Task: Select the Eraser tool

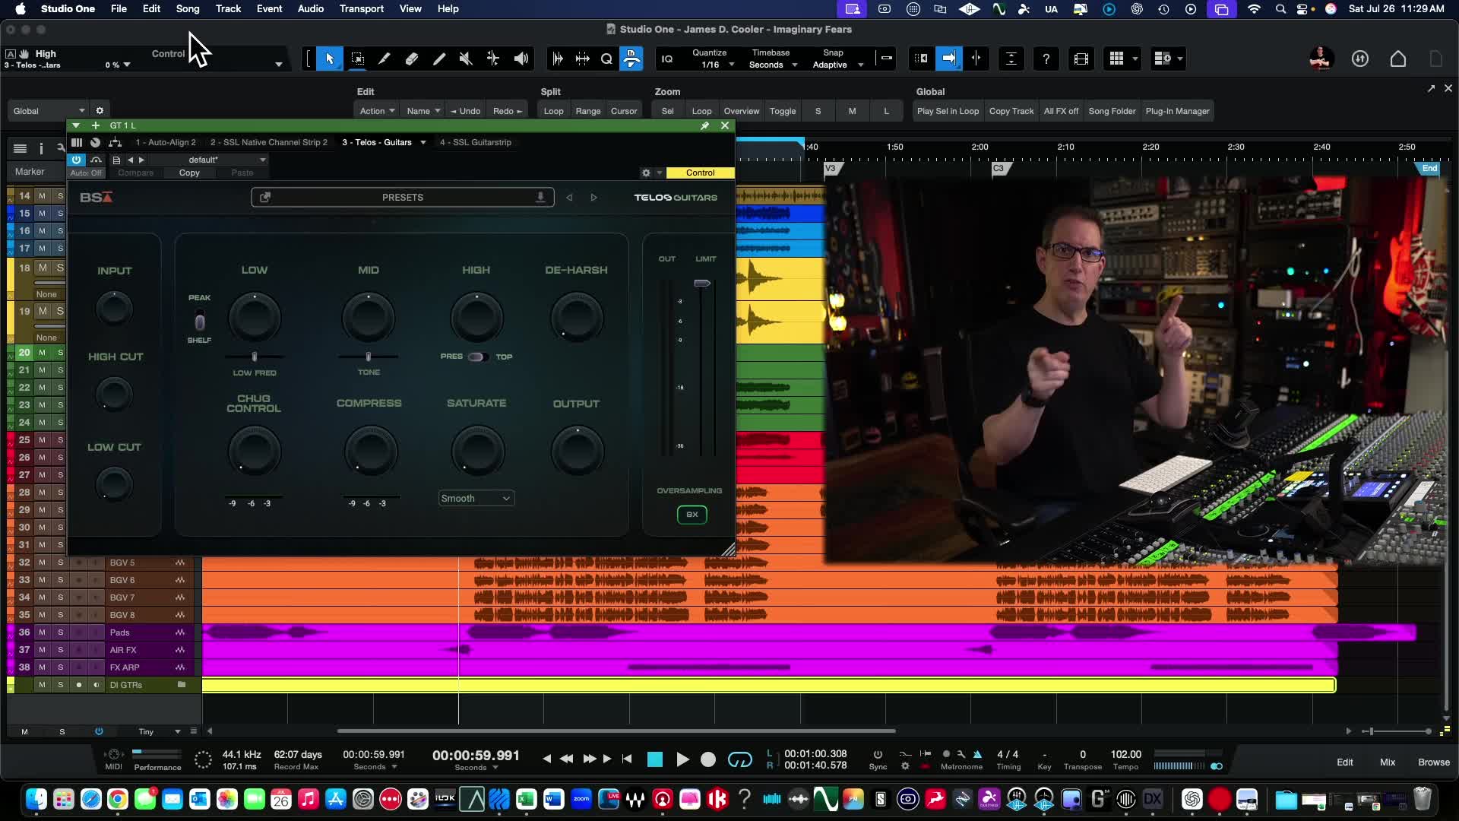Action: pos(412,59)
